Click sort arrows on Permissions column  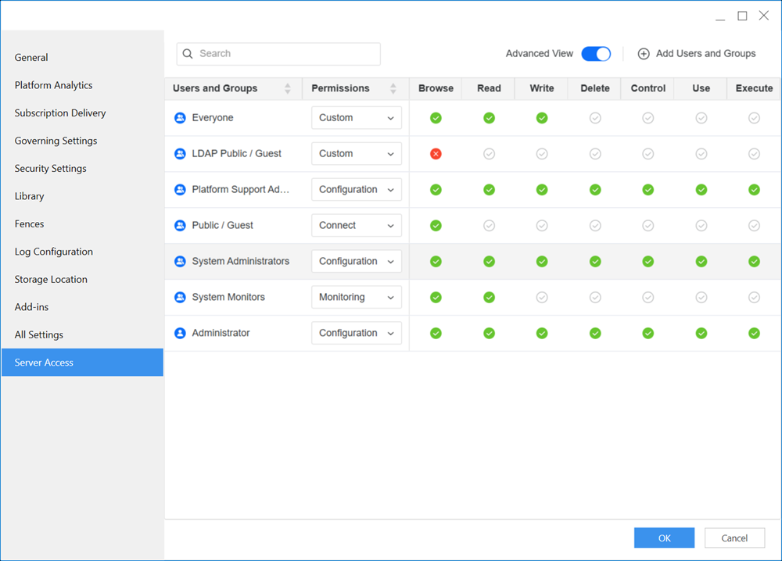click(x=393, y=88)
